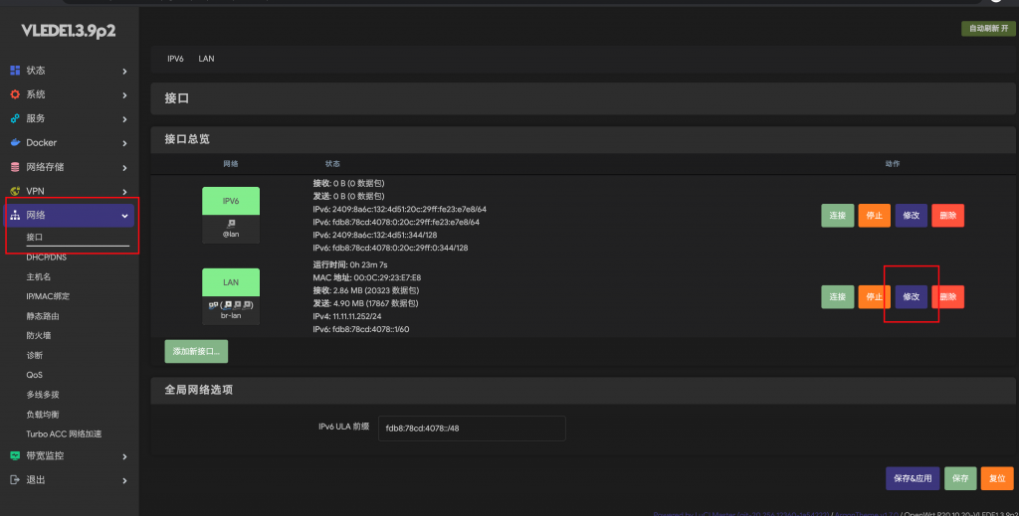Switch to the IPV6 tab

[175, 59]
